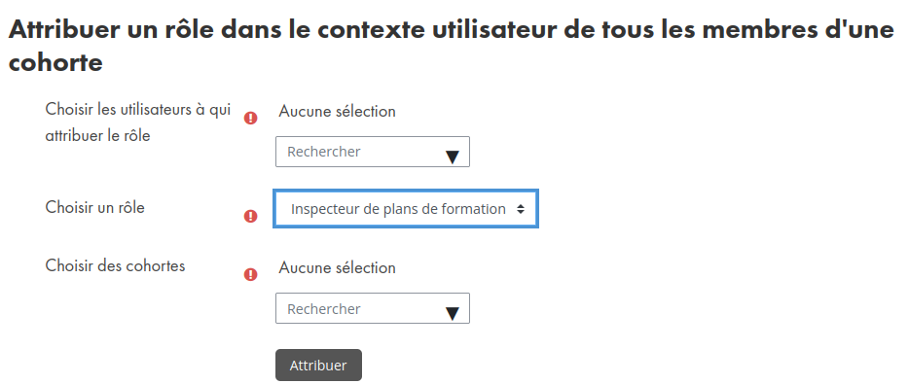This screenshot has width=909, height=384.
Task: Click the up-down arrows of the role selector
Action: click(520, 209)
